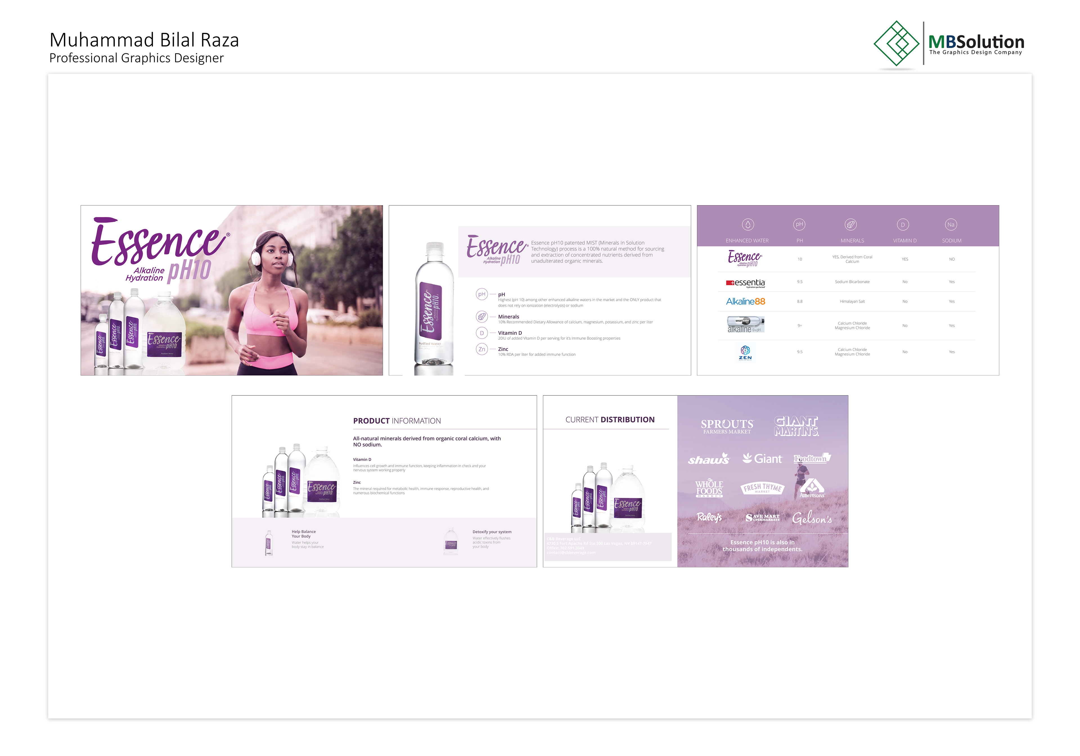Click the 'Alkaline Hydration' text on the cover slide
This screenshot has width=1080, height=756.
click(145, 274)
